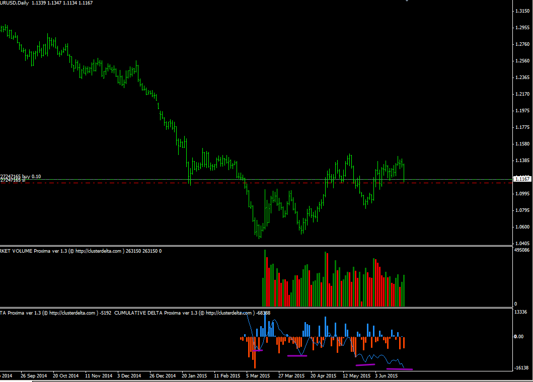
Task: Select the 1.2760 level on the price scale
Action: (522, 44)
